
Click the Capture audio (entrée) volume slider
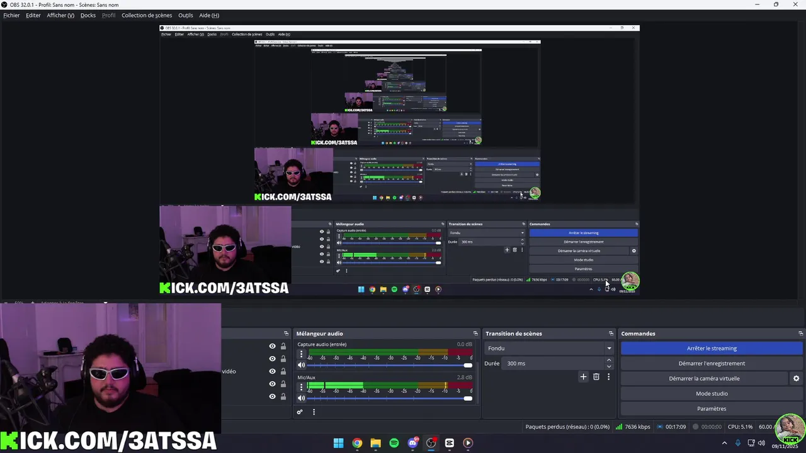390,365
